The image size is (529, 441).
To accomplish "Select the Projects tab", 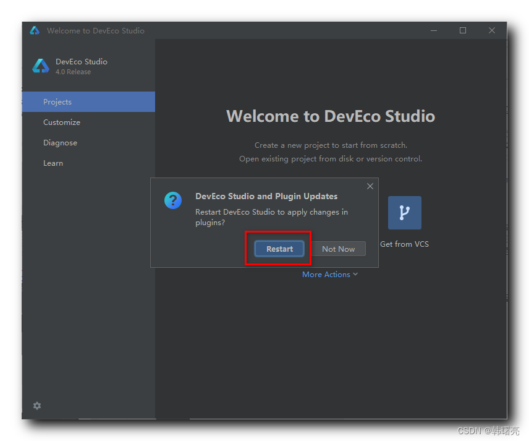I will click(x=57, y=102).
